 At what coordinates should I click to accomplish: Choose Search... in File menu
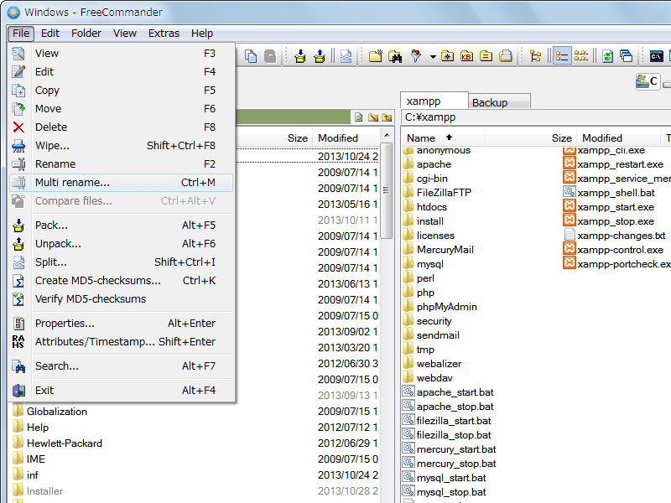point(122,366)
